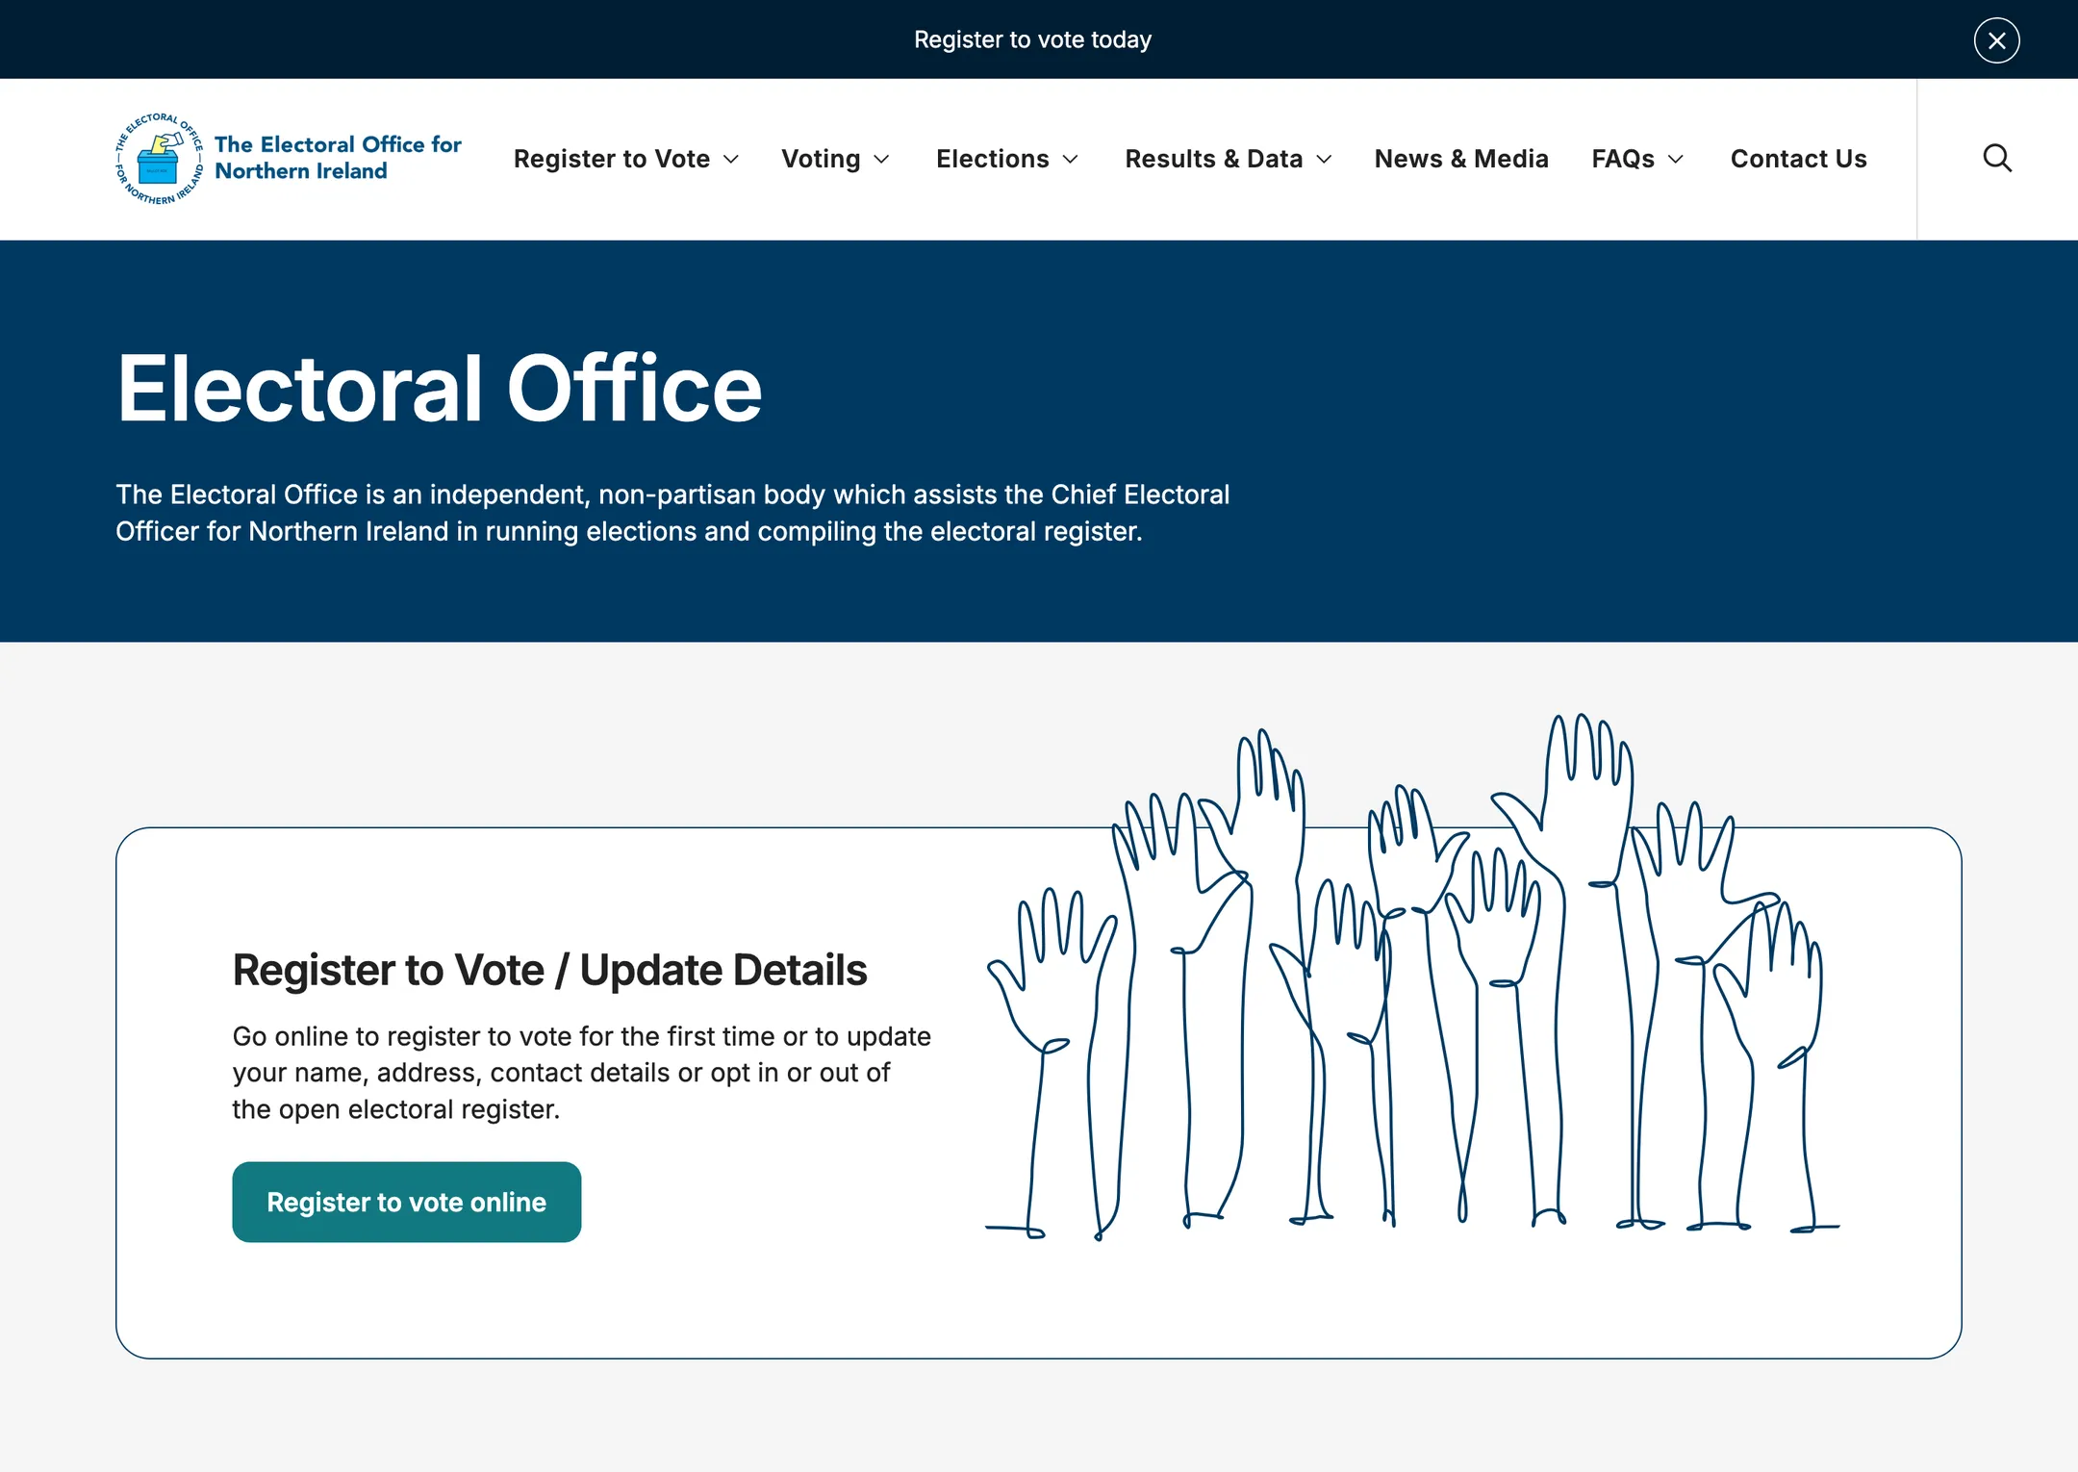
Task: Click the Register to vote online button
Action: point(406,1203)
